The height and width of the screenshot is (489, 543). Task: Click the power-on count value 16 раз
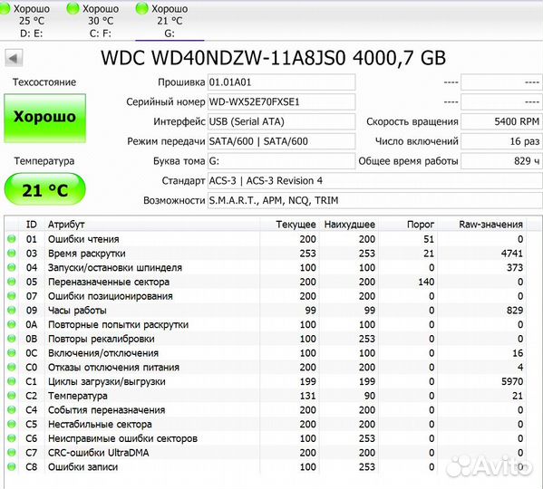[501, 141]
